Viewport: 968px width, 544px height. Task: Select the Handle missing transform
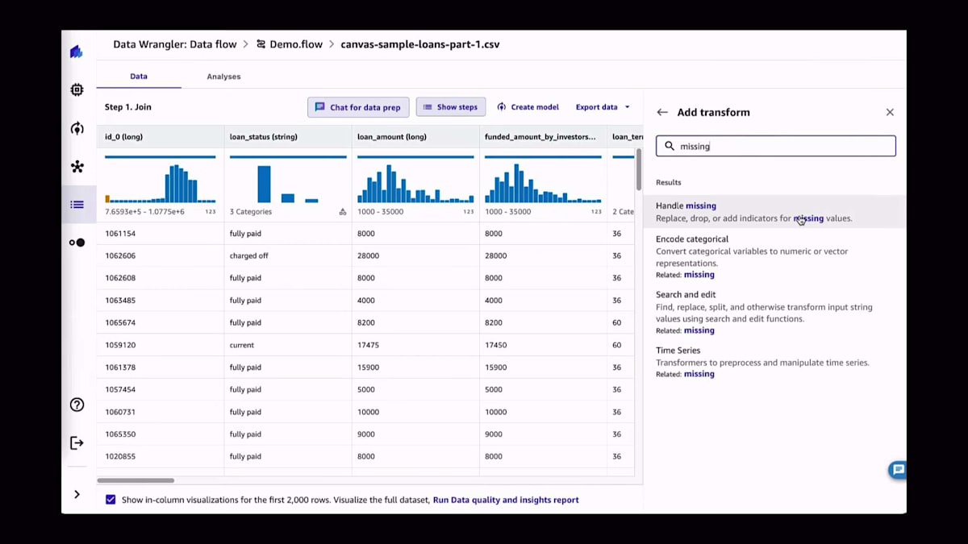click(x=775, y=212)
